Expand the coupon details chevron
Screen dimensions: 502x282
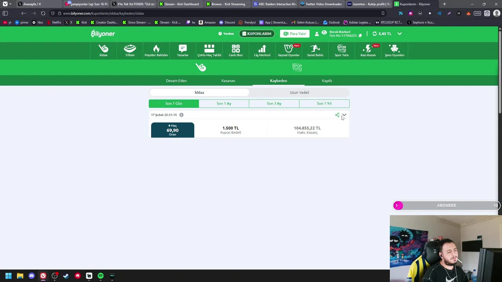tap(344, 115)
